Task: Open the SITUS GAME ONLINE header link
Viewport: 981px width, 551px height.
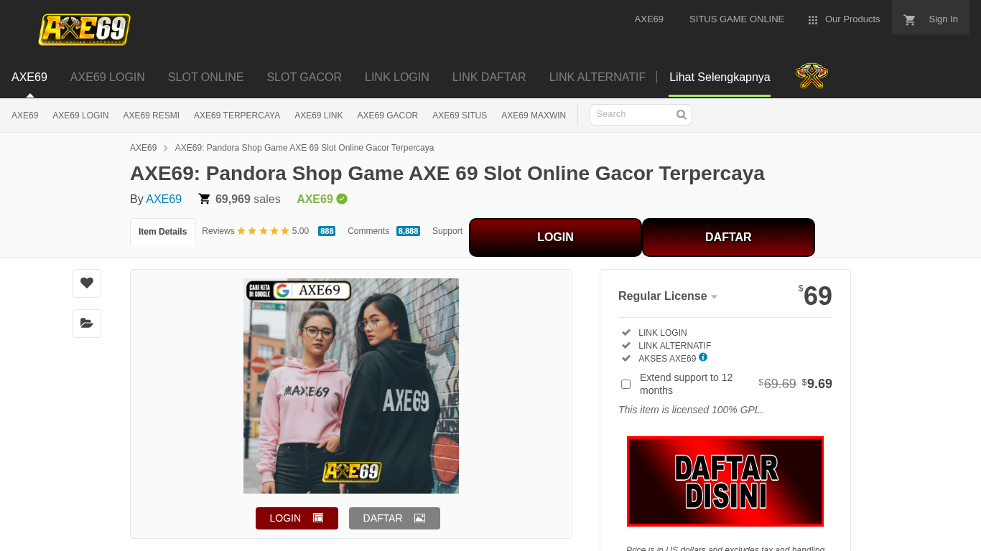Action: pos(737,19)
